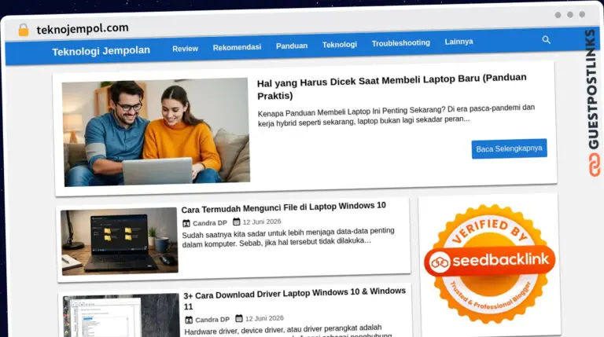Open the Troubleshooting menu
The height and width of the screenshot is (337, 604).
click(400, 42)
